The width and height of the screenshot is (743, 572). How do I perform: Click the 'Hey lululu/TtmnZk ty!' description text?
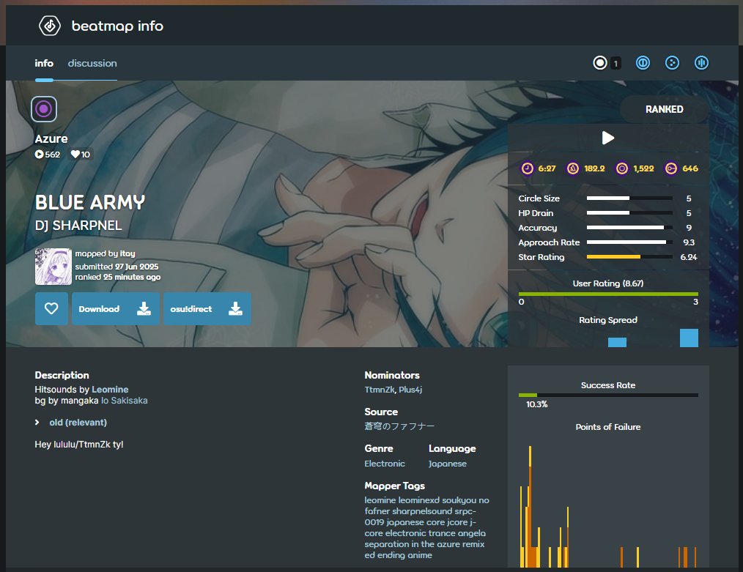79,445
